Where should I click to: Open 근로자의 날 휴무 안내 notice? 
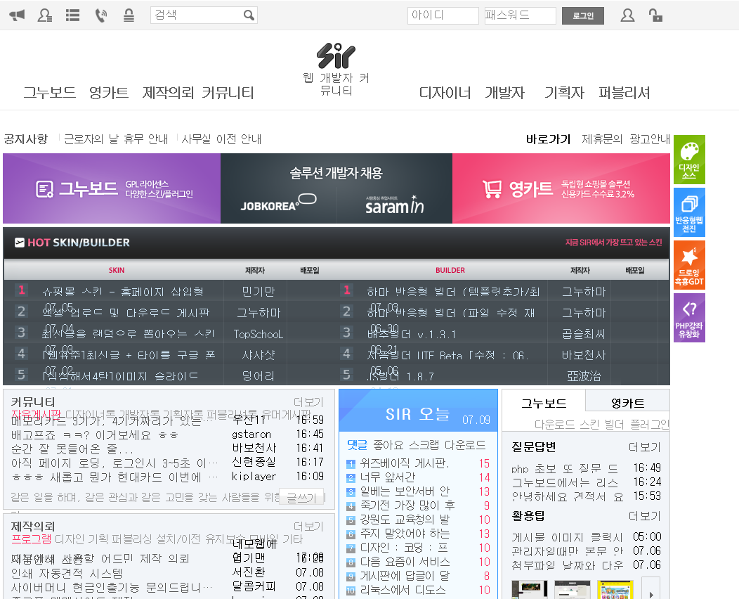(116, 139)
